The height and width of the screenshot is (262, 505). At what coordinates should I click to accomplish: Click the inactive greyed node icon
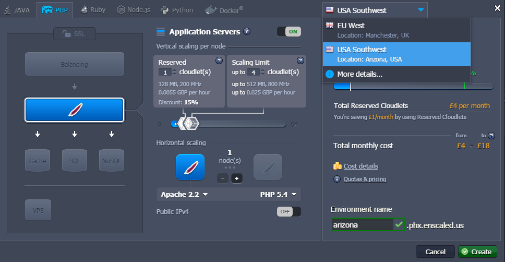pyautogui.click(x=268, y=167)
